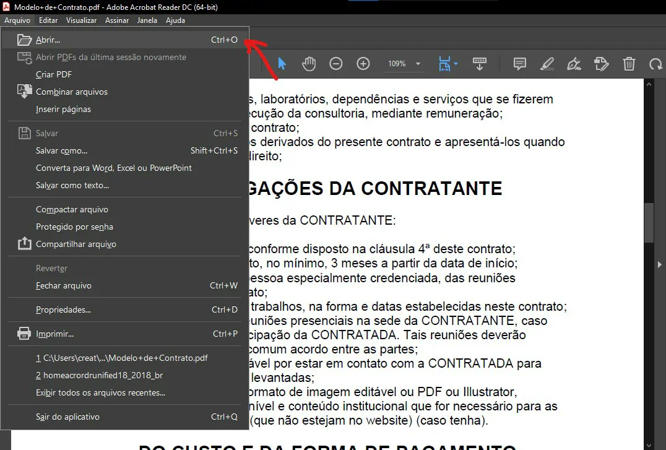Choose Salvar como... option
This screenshot has height=450, width=666.
click(x=125, y=150)
